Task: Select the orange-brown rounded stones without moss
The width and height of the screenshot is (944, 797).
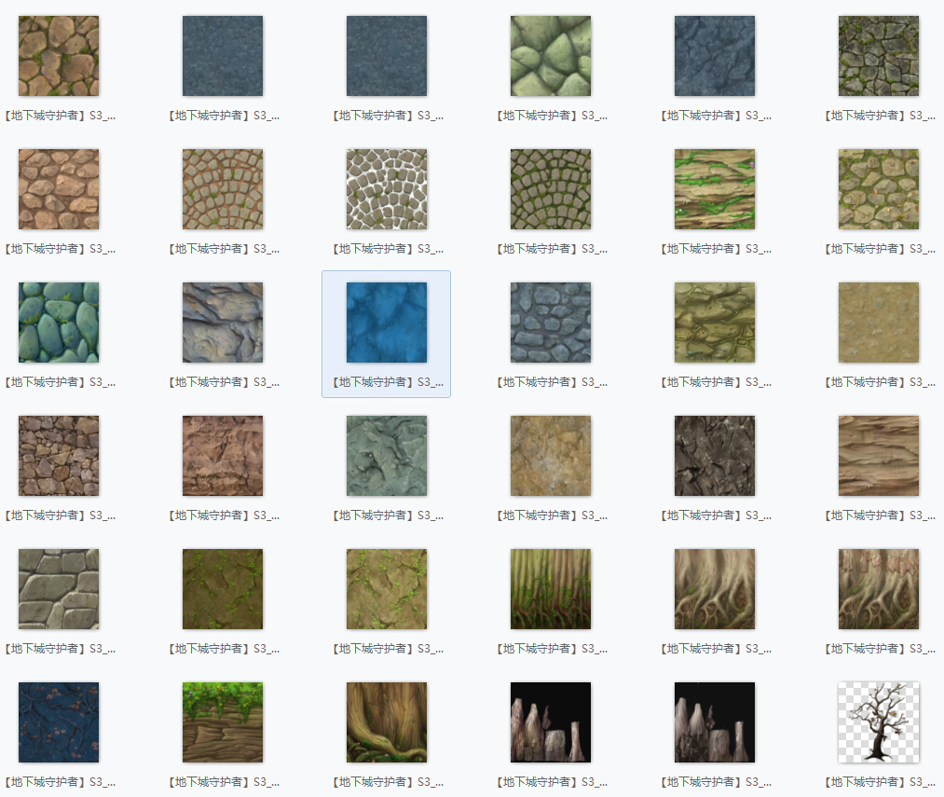Action: coord(59,189)
